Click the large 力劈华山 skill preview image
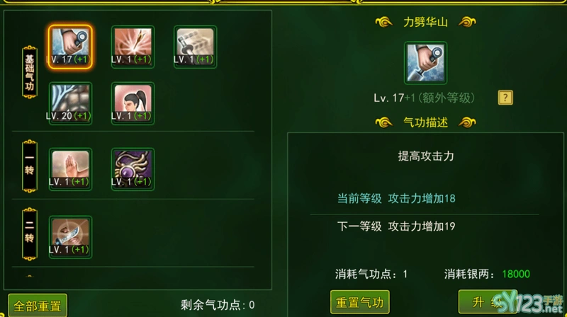The height and width of the screenshot is (317, 567). pyautogui.click(x=425, y=63)
